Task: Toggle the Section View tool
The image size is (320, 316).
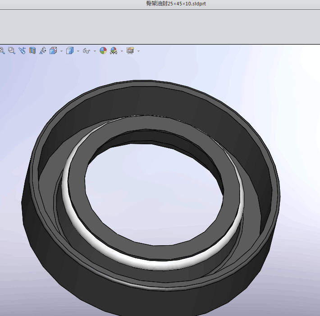Action: pyautogui.click(x=32, y=50)
